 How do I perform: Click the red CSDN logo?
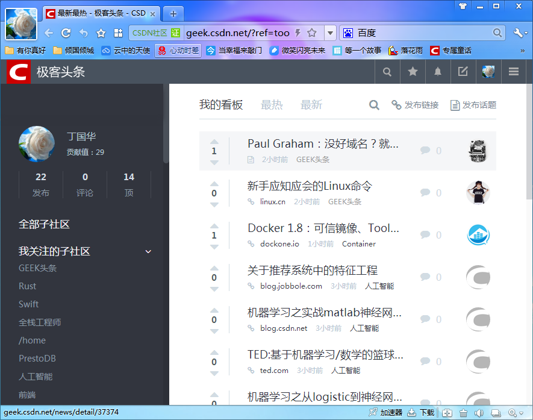pos(18,72)
